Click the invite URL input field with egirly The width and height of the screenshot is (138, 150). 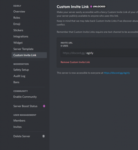[99, 53]
